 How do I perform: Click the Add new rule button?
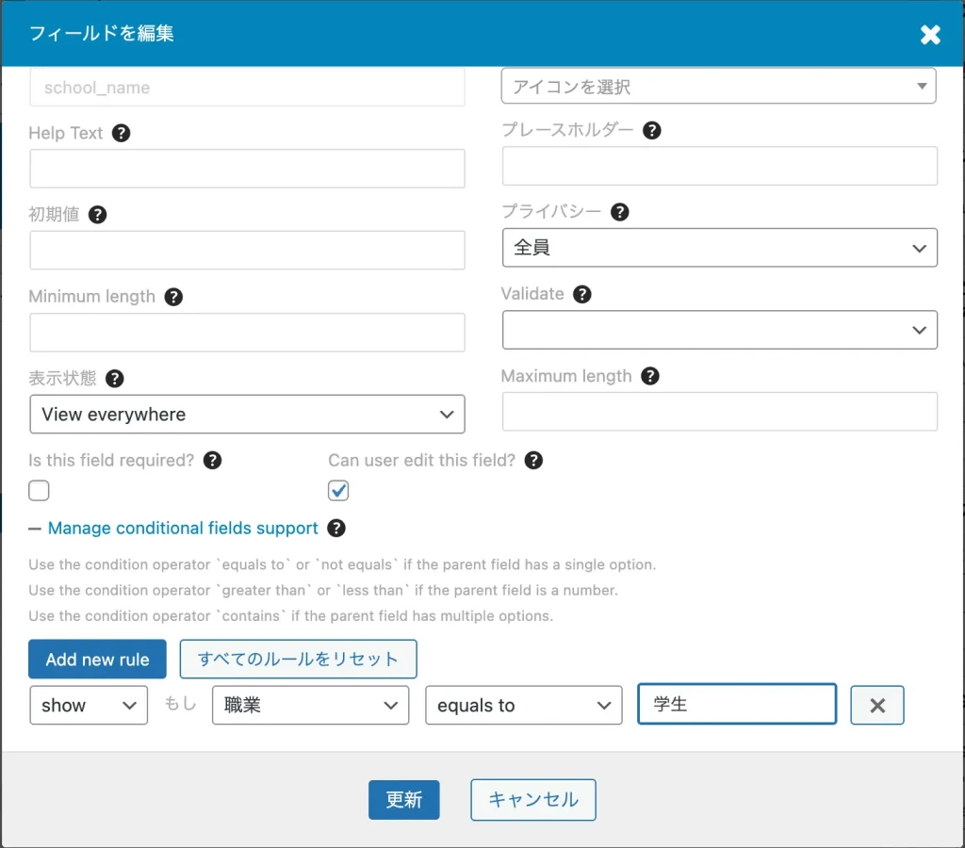click(97, 659)
